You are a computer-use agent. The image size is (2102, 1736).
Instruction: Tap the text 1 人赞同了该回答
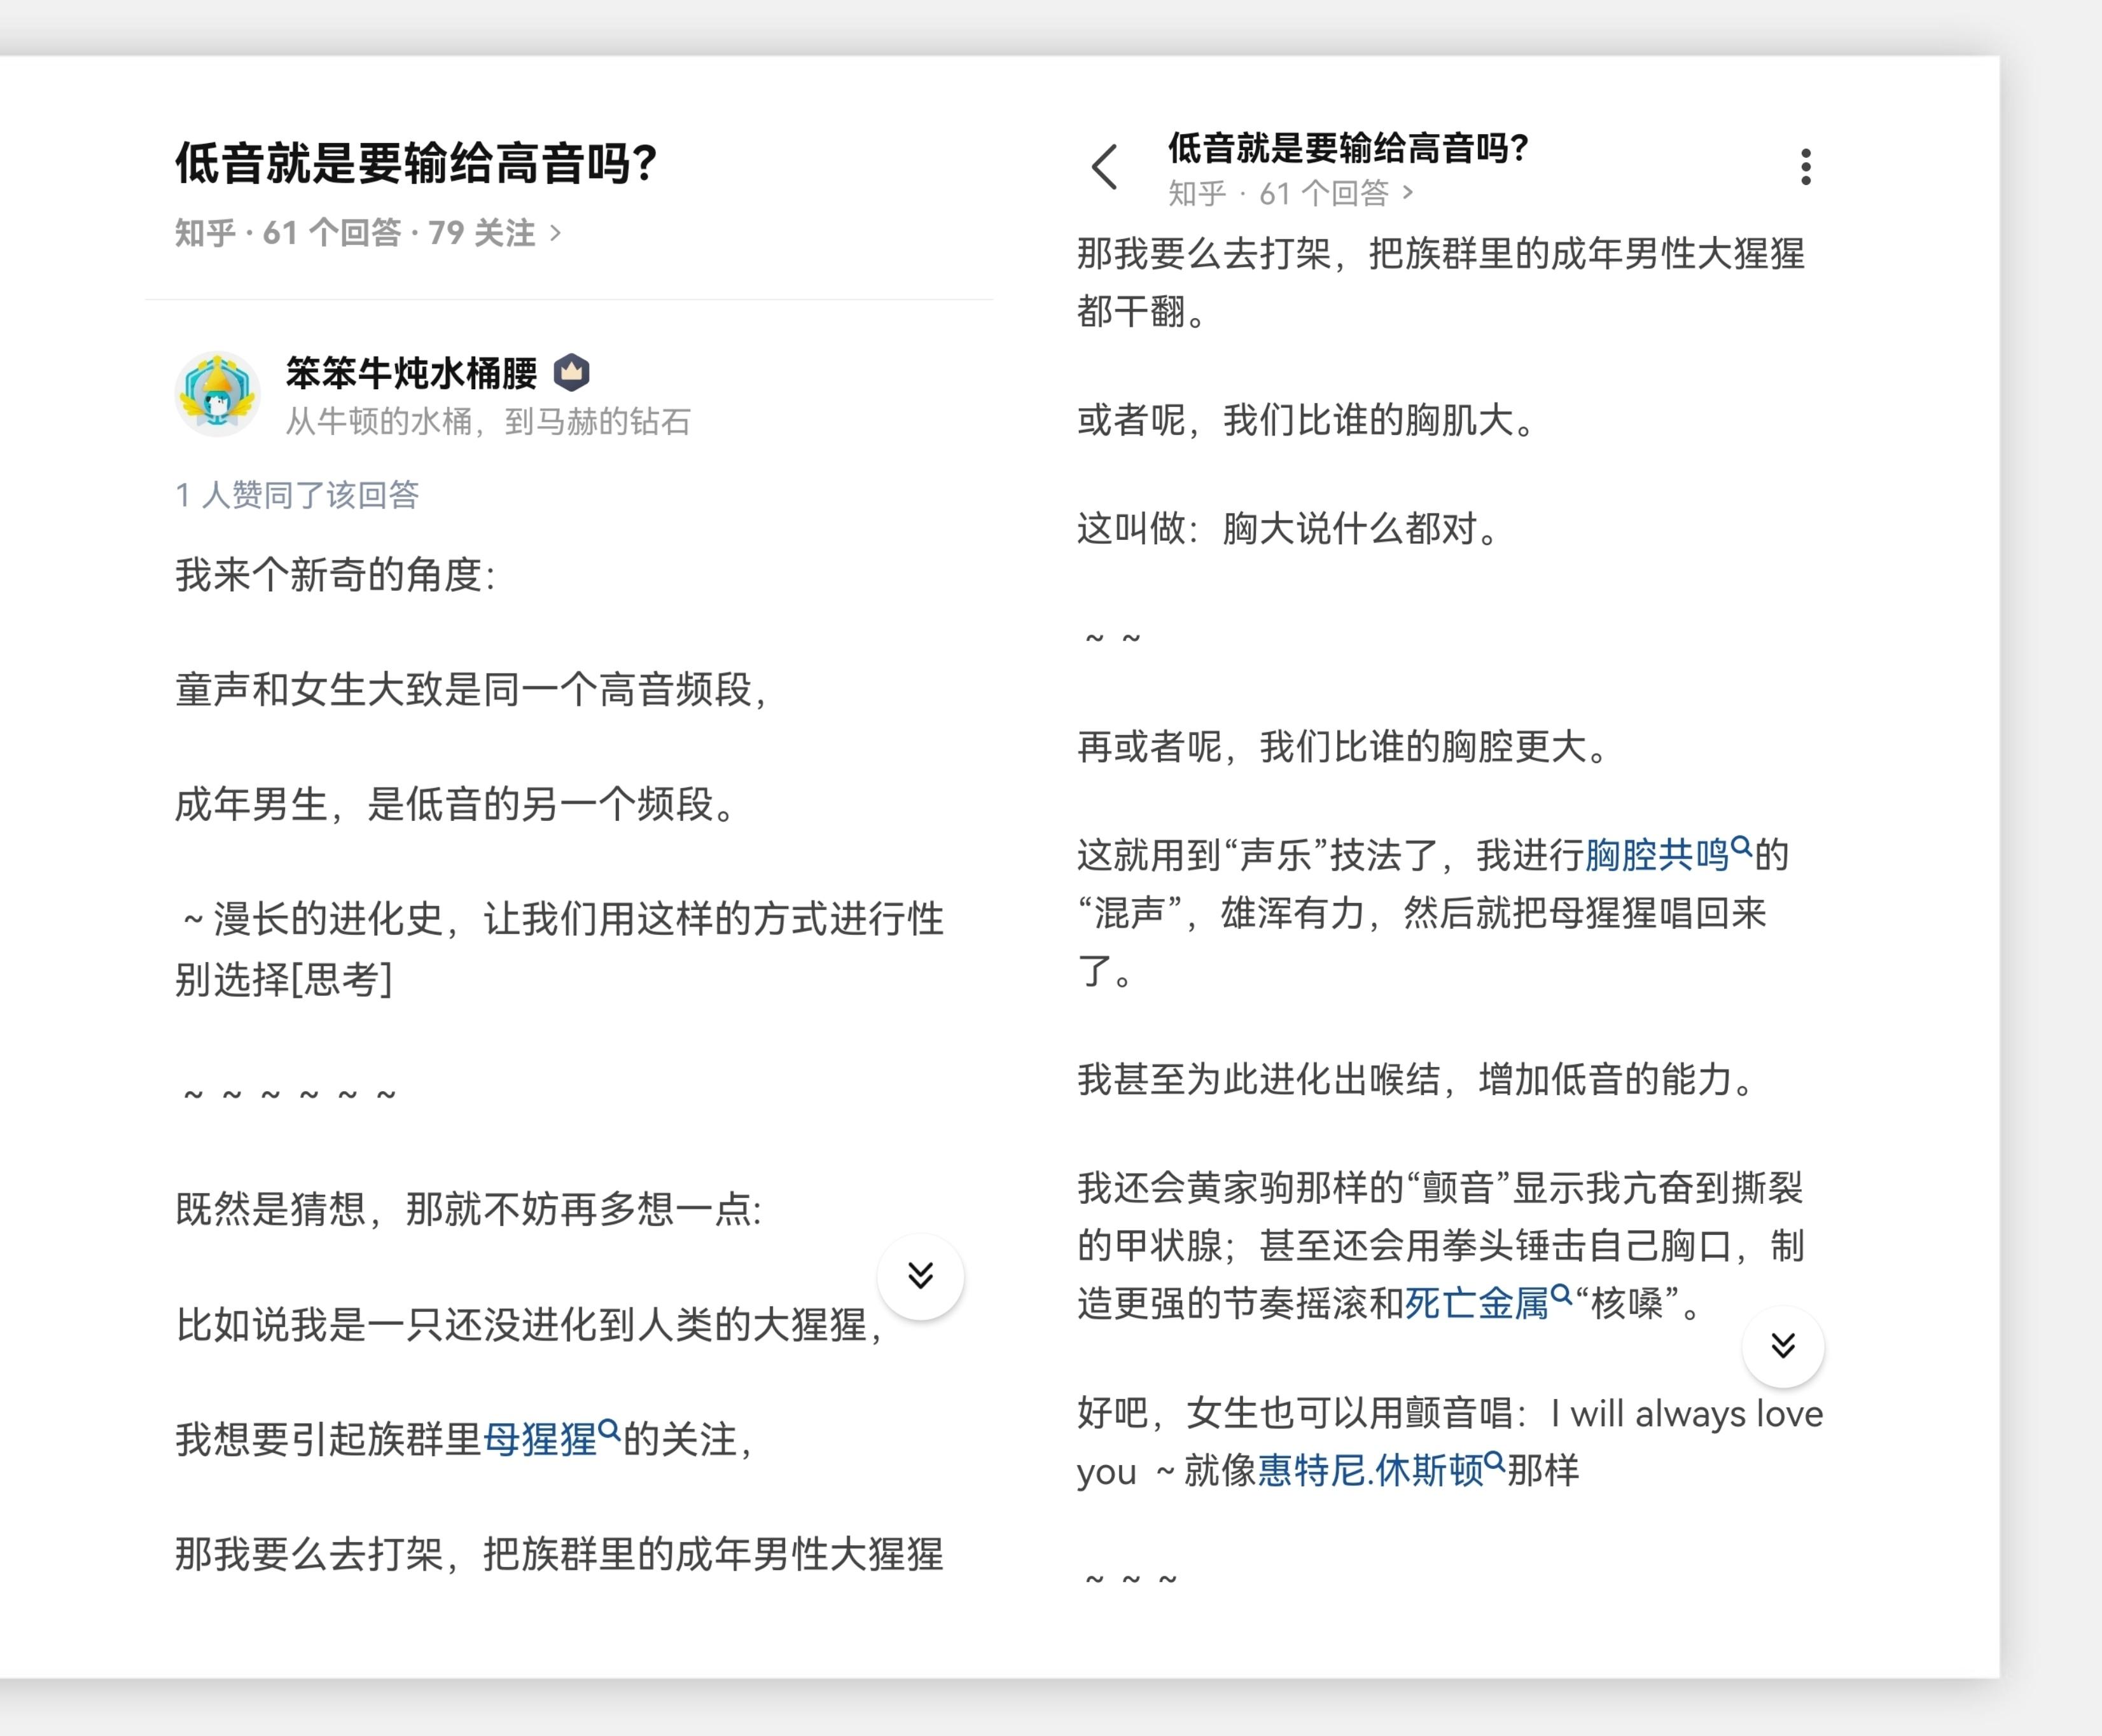297,494
